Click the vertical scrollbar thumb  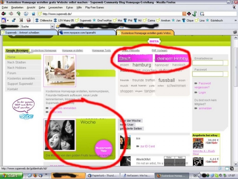[x=236, y=67]
